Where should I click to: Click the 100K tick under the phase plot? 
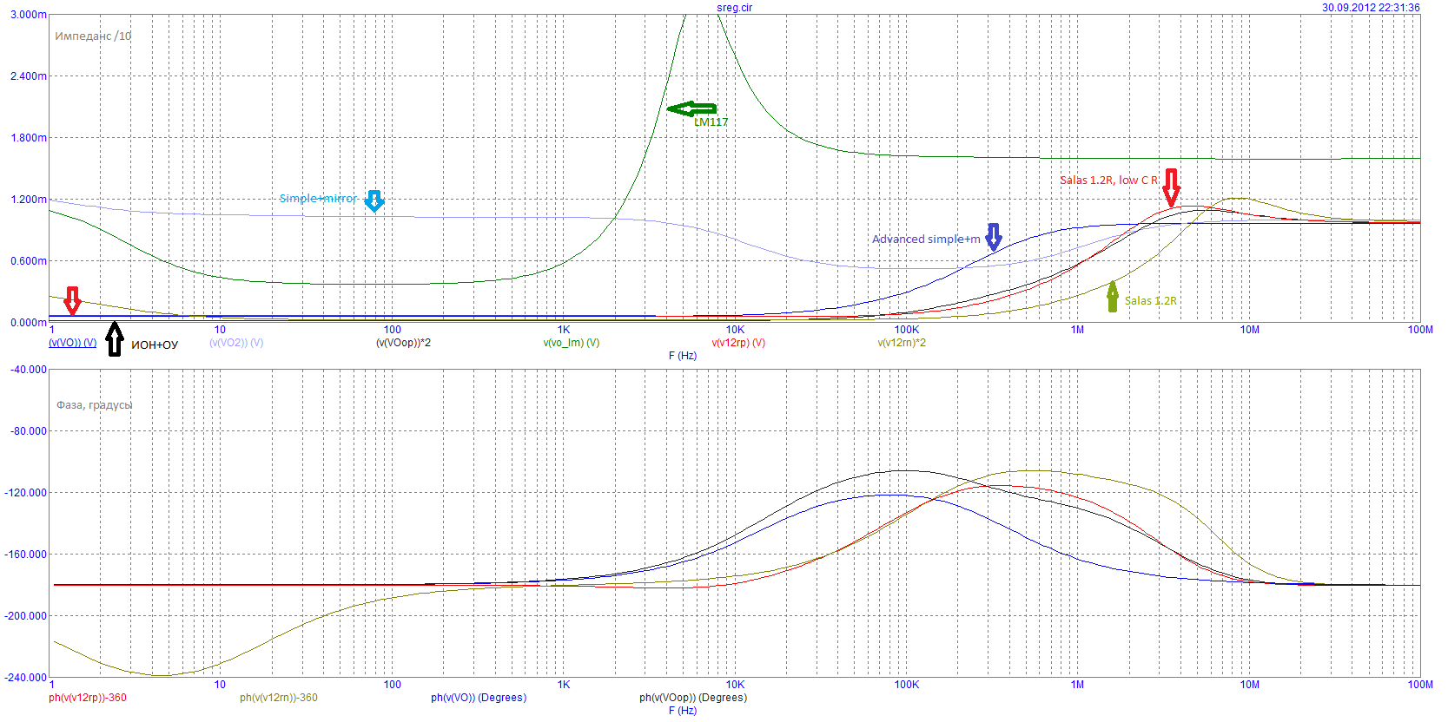[x=907, y=685]
